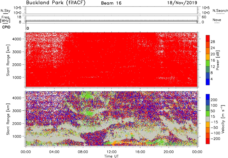Click the 'CPID' label
228x158 pixels.
pos(6,27)
